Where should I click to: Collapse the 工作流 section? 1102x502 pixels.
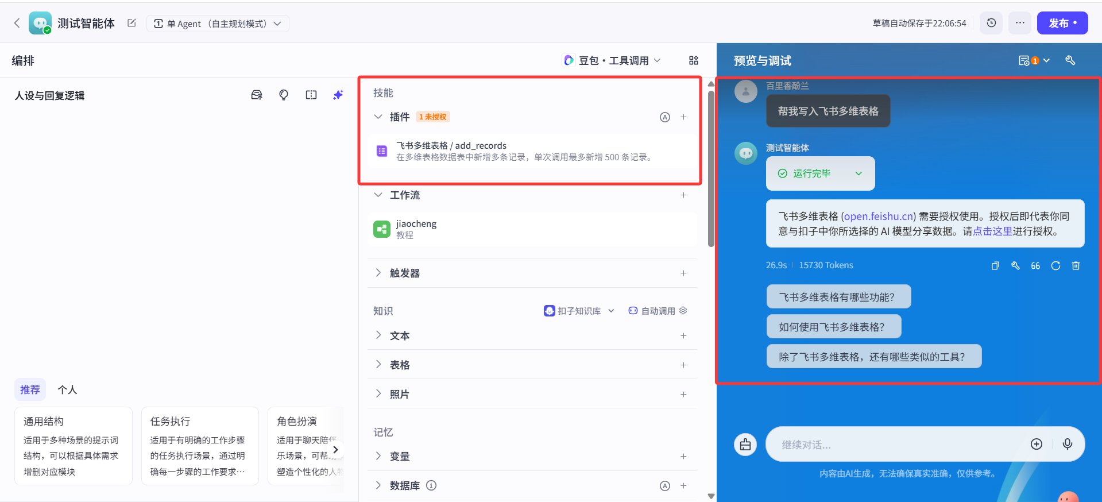[378, 195]
